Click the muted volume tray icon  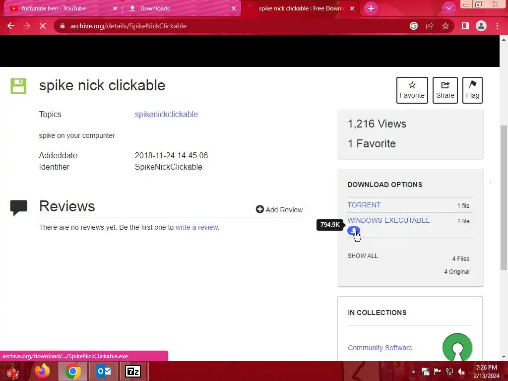461,372
